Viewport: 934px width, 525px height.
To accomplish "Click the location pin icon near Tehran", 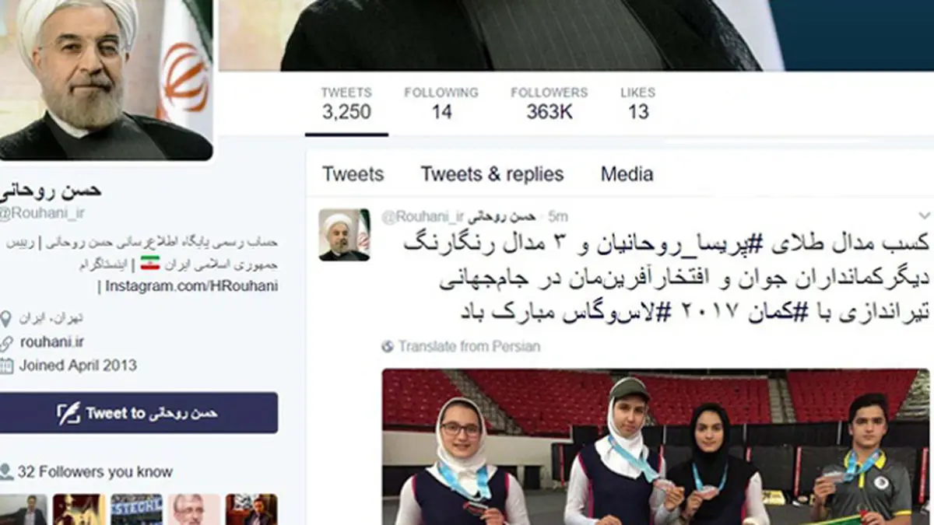I will pos(5,318).
